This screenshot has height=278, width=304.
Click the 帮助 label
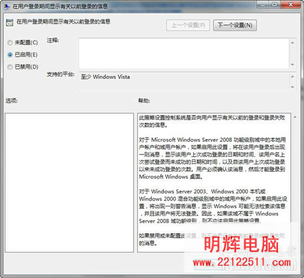tap(144, 101)
